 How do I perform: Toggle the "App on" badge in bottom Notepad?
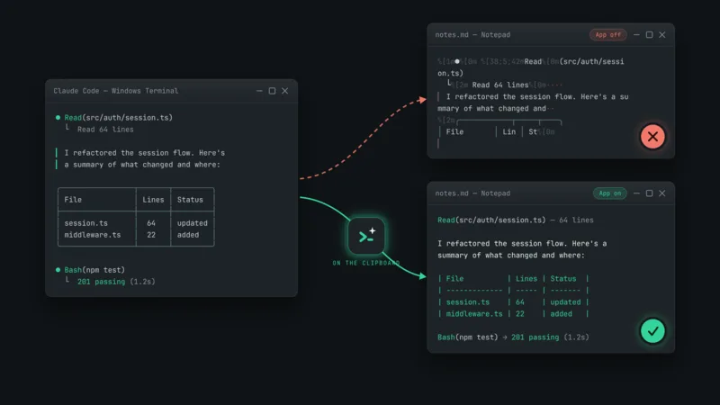tap(610, 193)
